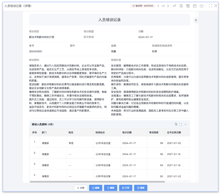Screen dimensions: 221x195
Task: Toggle fullscreen for the detail window
Action: 210,6
